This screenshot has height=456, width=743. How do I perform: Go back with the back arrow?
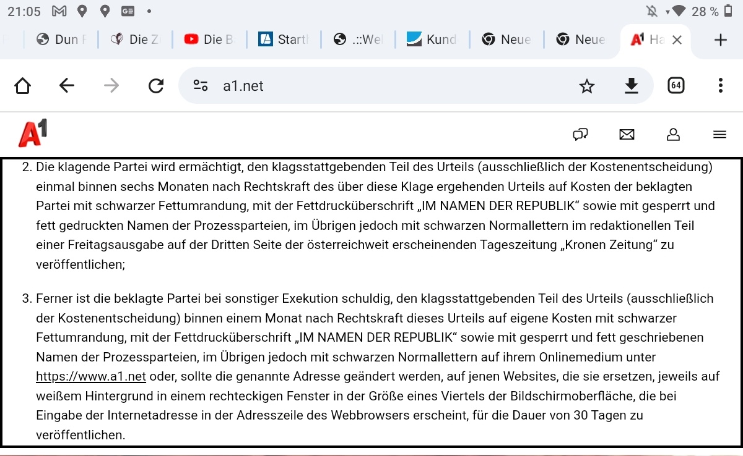pos(67,86)
